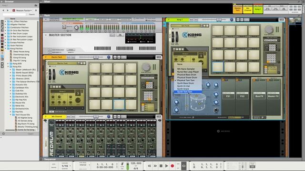Adjust the Kong 1 mix level fader
The image size is (305, 171).
219,20
